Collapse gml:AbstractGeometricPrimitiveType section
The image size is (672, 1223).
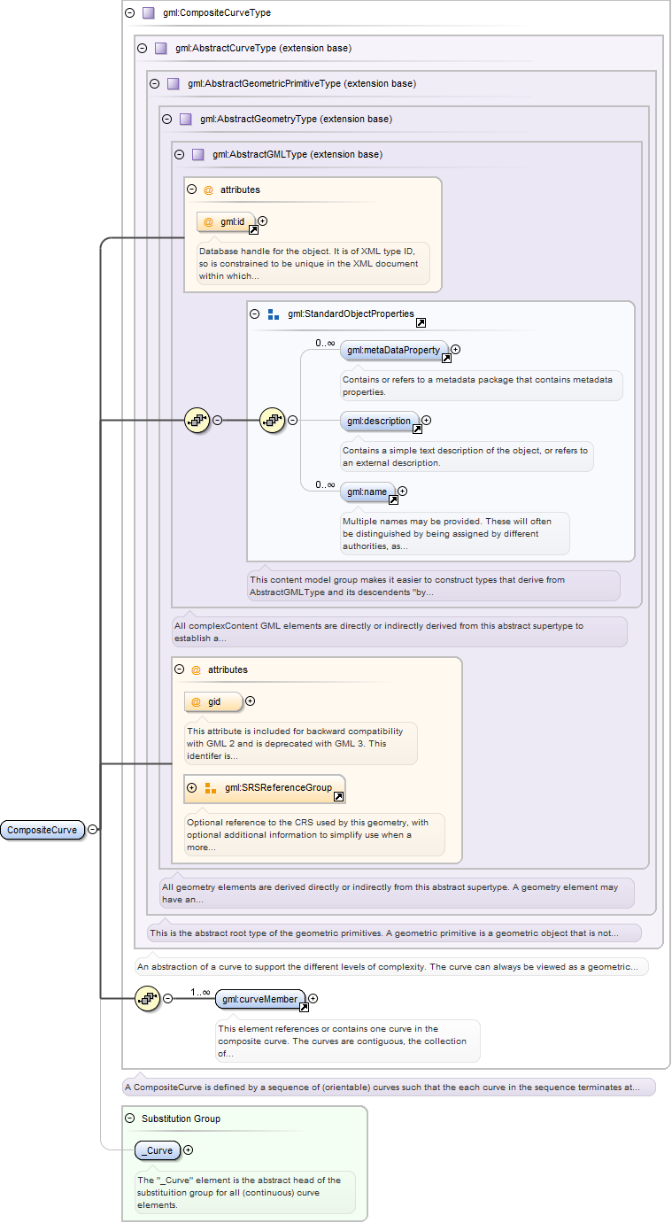click(x=155, y=84)
